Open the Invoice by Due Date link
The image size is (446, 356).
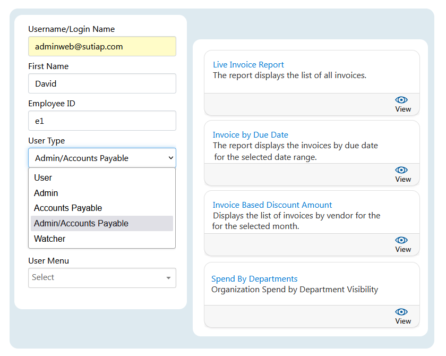tap(250, 135)
